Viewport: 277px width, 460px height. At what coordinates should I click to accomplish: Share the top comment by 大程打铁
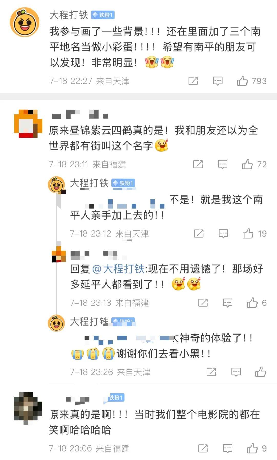pos(193,81)
